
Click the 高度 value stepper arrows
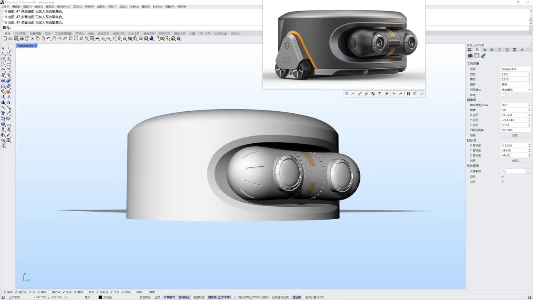[x=530, y=79]
